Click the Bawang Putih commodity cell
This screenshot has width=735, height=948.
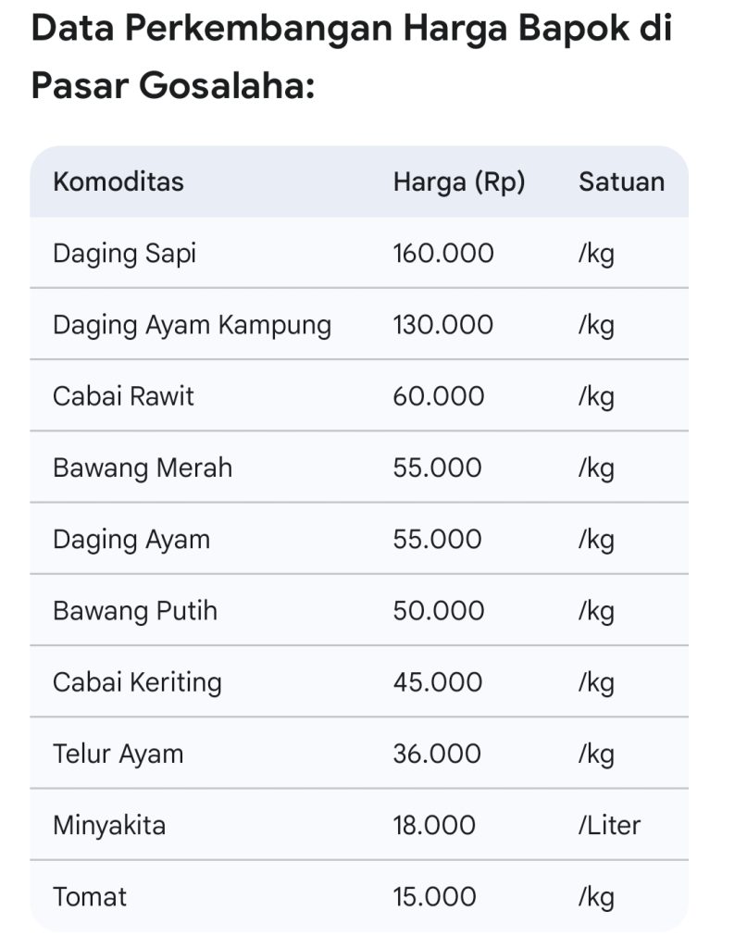coord(135,611)
